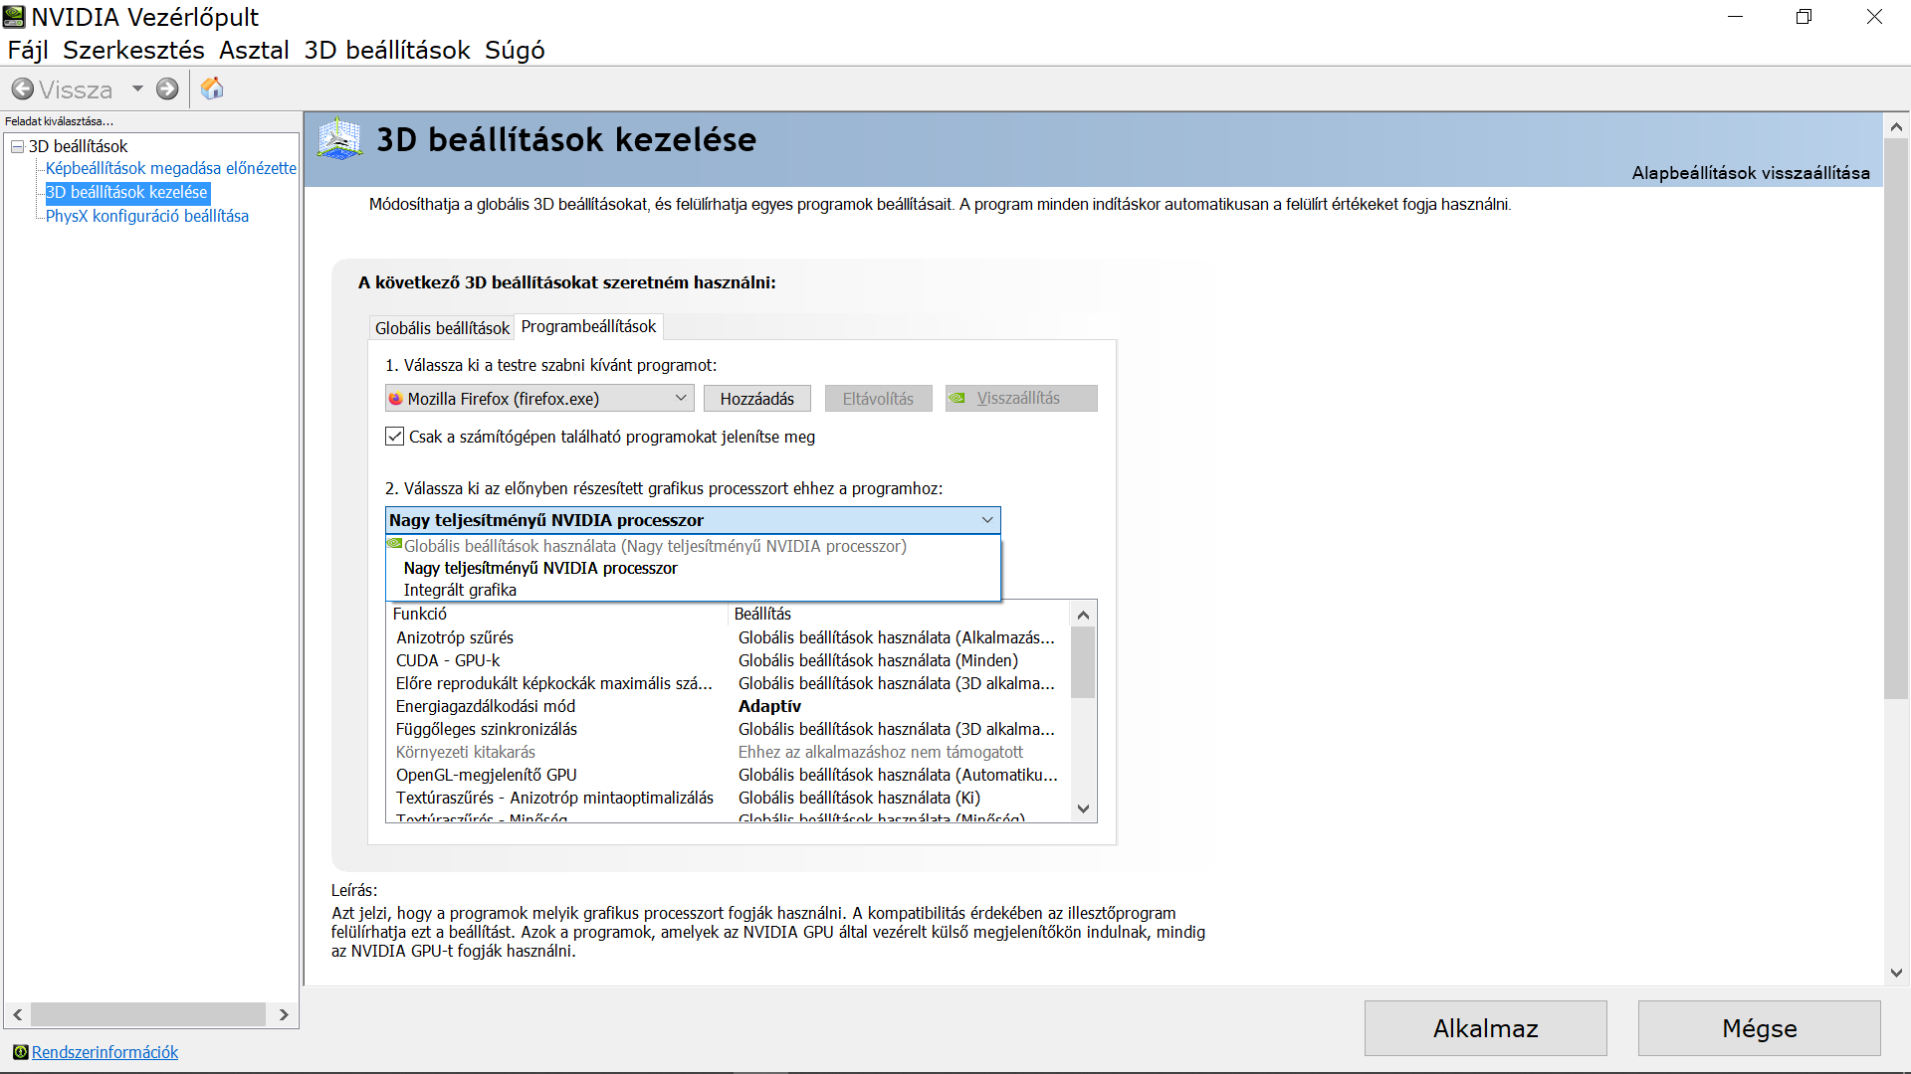The width and height of the screenshot is (1911, 1074).
Task: Click task tree scroll left arrow
Action: coord(17,1014)
